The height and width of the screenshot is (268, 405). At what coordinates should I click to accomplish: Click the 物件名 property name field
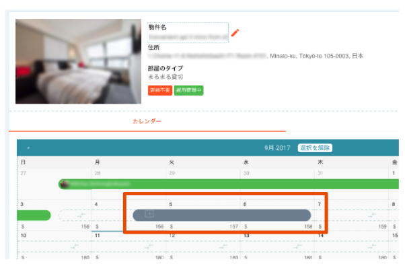[188, 32]
